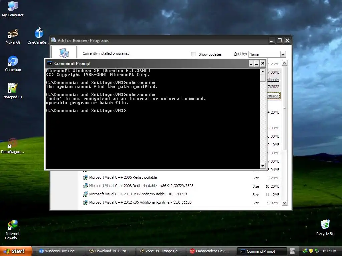Click the Command Prompt title bar icon

click(x=49, y=63)
